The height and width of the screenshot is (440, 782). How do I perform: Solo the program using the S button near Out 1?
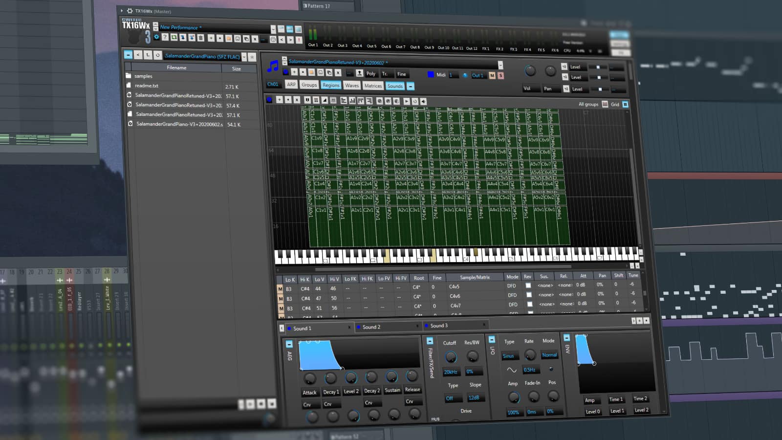[500, 76]
